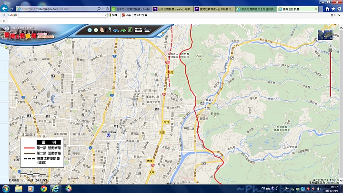This screenshot has width=343, height=193.
Task: Click the browser forward arrow button
Action: (12, 9)
